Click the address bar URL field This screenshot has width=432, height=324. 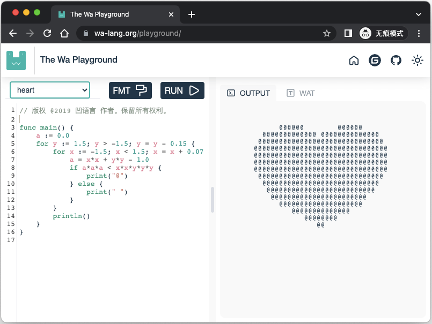pyautogui.click(x=204, y=33)
